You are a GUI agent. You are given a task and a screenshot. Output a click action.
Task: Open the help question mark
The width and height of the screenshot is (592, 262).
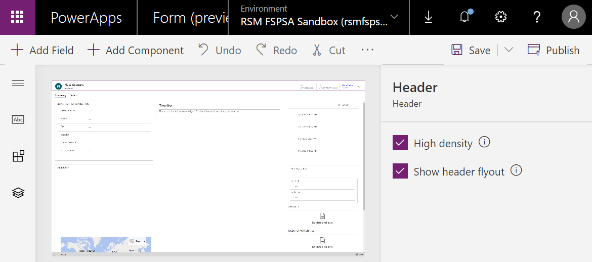[x=537, y=17]
